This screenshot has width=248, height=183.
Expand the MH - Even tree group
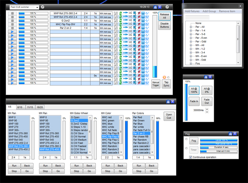tap(191, 56)
